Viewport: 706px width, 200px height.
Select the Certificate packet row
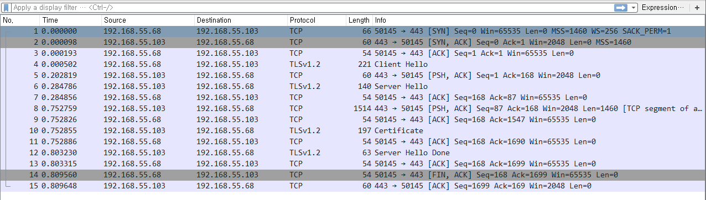353,130
